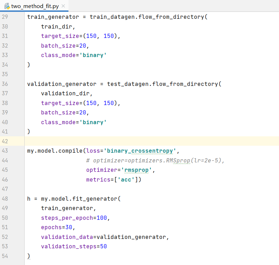Screen dimensions: 279x265
Task: Click 'validation_generator' variable on line 36
Action: click(62, 84)
